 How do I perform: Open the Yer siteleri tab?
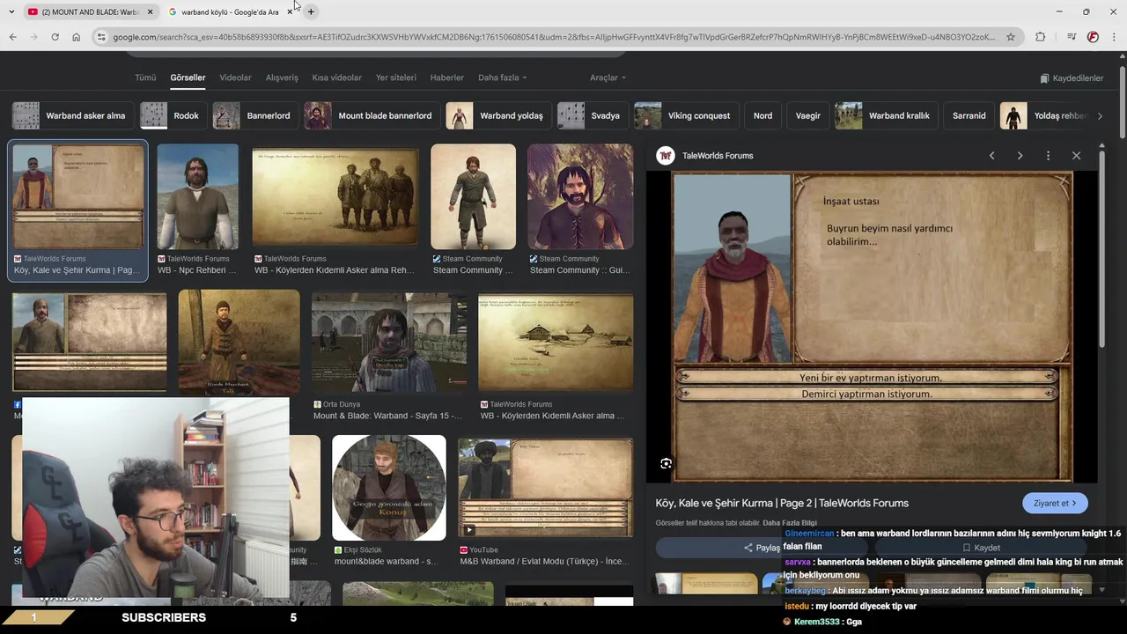coord(396,77)
